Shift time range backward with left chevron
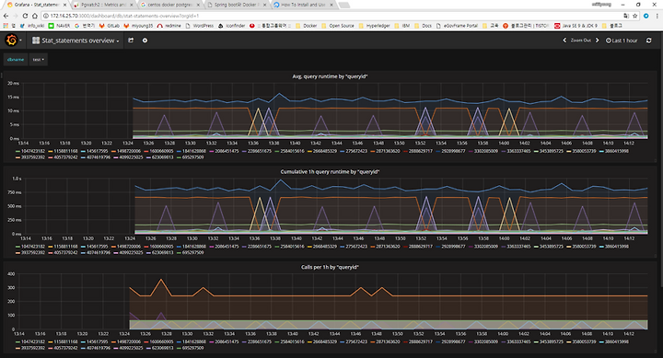Screen dimensions: 663x358 pos(564,40)
